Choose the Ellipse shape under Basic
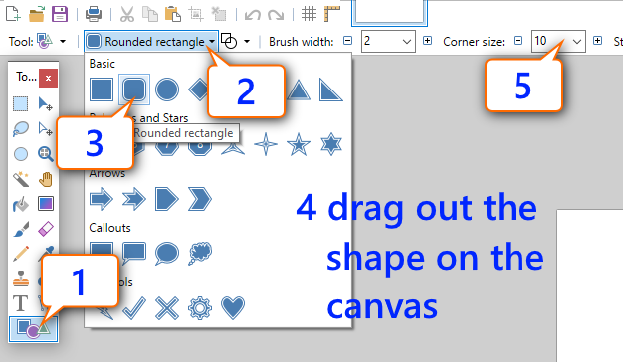 tap(167, 90)
